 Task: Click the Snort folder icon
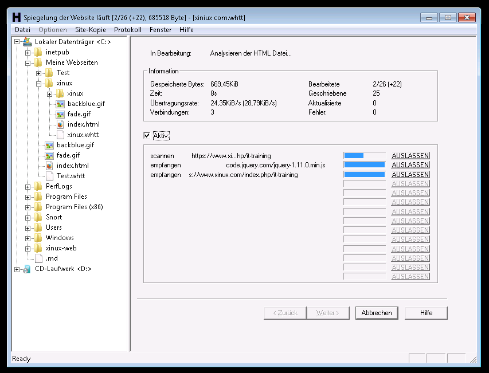(x=38, y=217)
